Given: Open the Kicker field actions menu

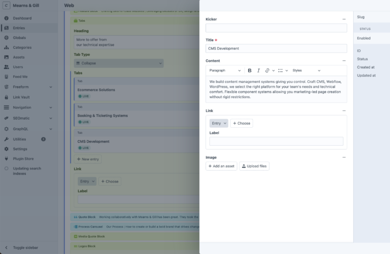Looking at the screenshot, I should coord(344,19).
